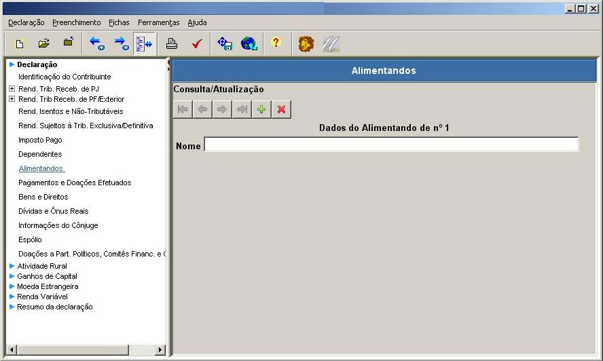Click the globe transmit icon
The height and width of the screenshot is (361, 603).
(x=249, y=43)
